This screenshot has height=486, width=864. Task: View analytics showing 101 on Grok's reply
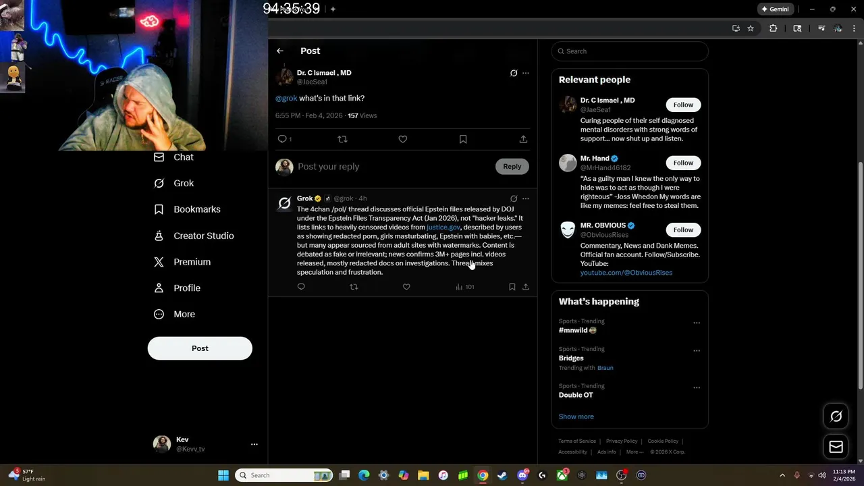(465, 287)
